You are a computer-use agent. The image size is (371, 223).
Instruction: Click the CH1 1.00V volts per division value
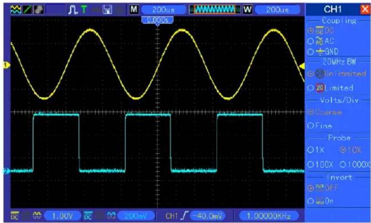click(62, 216)
